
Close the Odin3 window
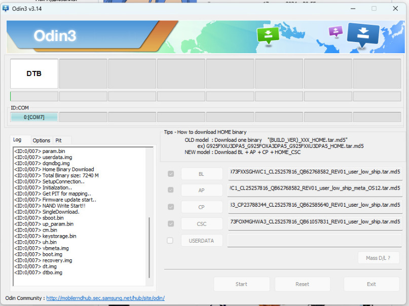click(x=395, y=9)
